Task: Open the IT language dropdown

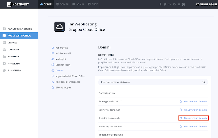Action: (169, 4)
